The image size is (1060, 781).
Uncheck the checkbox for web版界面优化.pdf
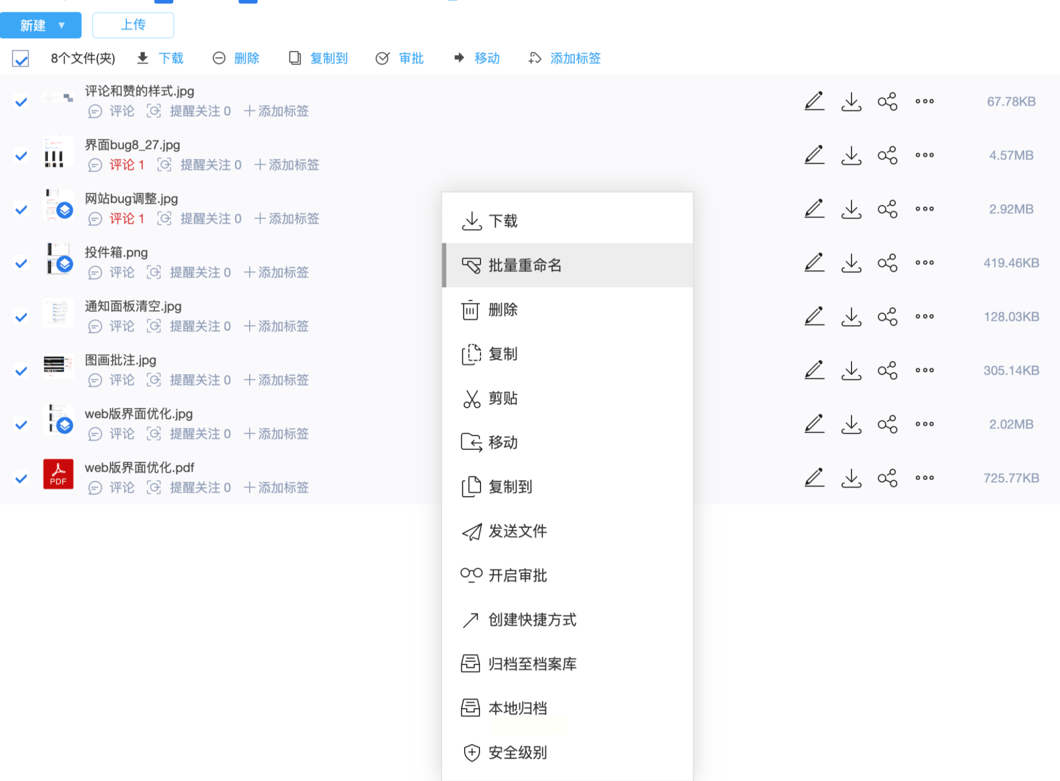point(21,479)
